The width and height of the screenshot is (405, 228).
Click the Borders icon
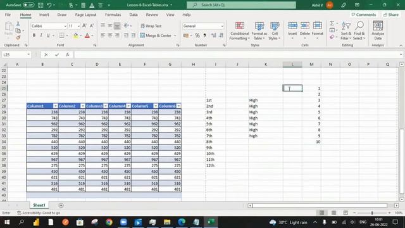[61, 35]
